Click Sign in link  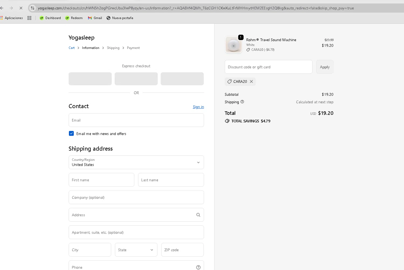pyautogui.click(x=198, y=107)
